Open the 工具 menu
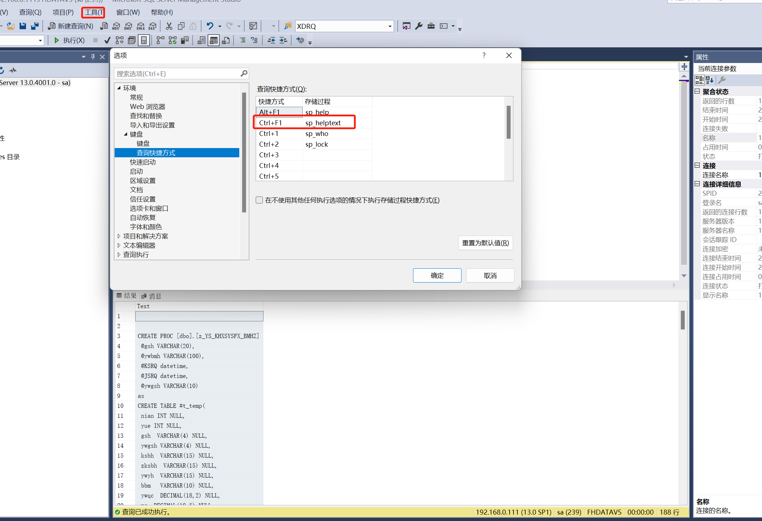The width and height of the screenshot is (762, 521). (x=93, y=12)
